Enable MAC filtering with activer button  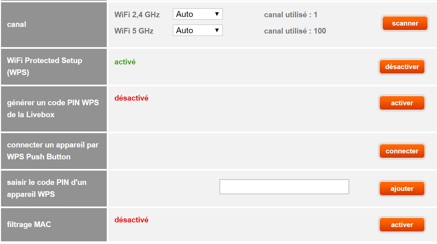(x=402, y=225)
